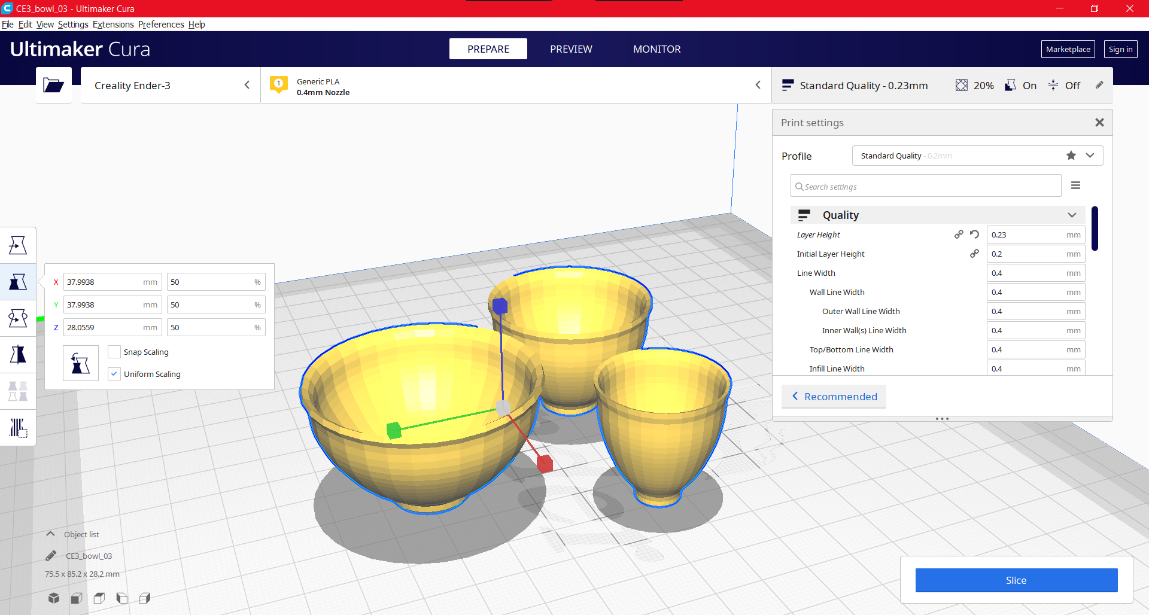This screenshot has height=615, width=1149.
Task: Open the Extensions menu
Action: [113, 24]
